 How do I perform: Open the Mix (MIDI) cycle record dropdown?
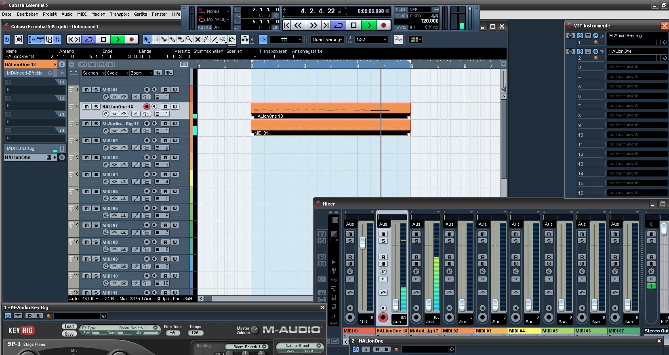coord(214,19)
